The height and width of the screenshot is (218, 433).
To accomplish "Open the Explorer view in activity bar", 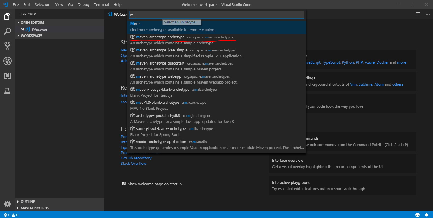I will pos(7,17).
